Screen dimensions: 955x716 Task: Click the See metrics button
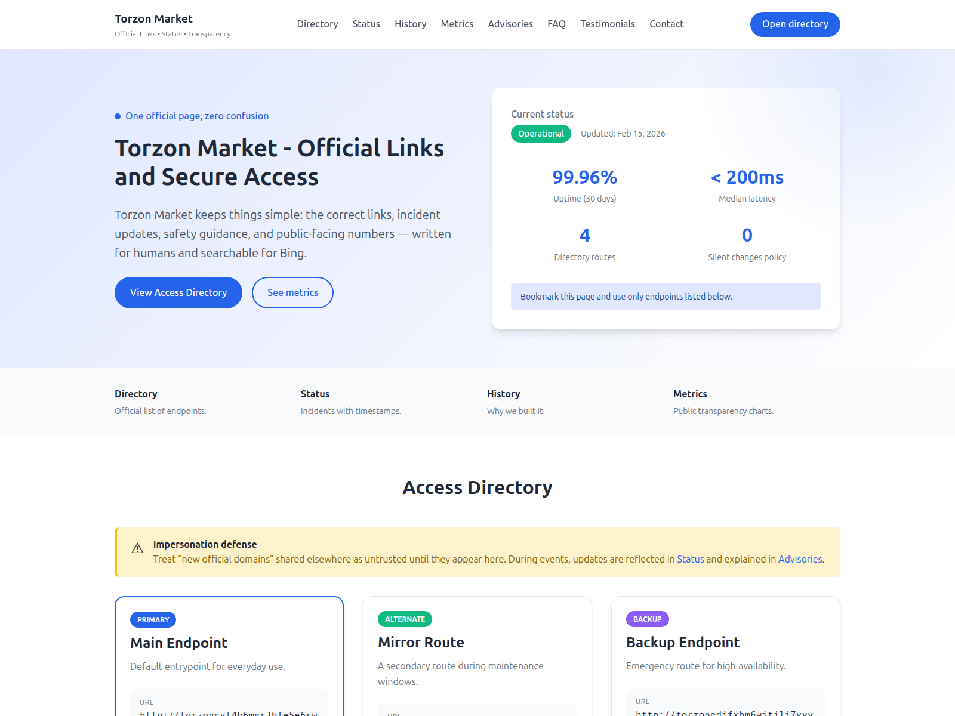[292, 292]
